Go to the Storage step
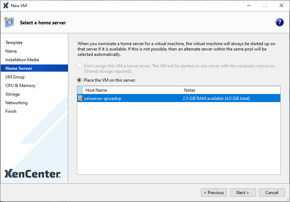Screen dimensions: 290x202 (13, 94)
